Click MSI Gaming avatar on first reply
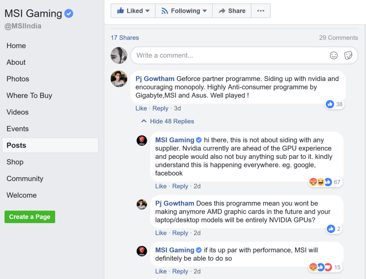366x279 pixels. coord(142,141)
